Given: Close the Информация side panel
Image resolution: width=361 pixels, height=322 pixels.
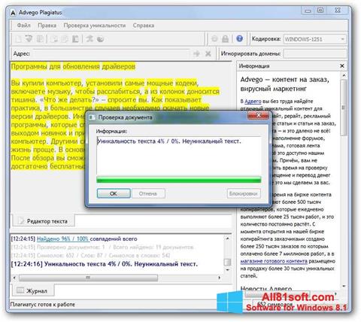Looking at the screenshot, I should click(342, 65).
